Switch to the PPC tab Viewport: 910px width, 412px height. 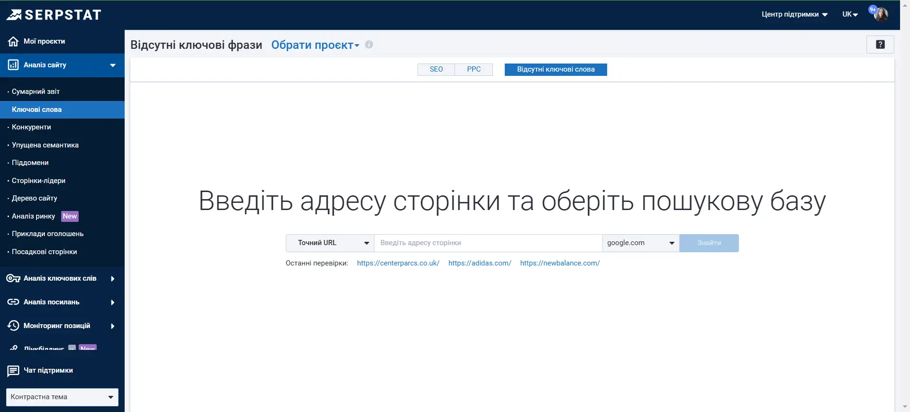474,69
